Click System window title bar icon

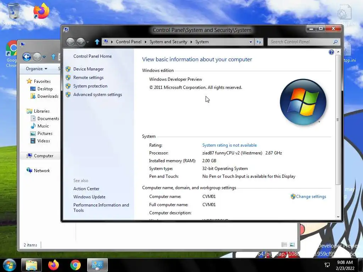click(66, 29)
